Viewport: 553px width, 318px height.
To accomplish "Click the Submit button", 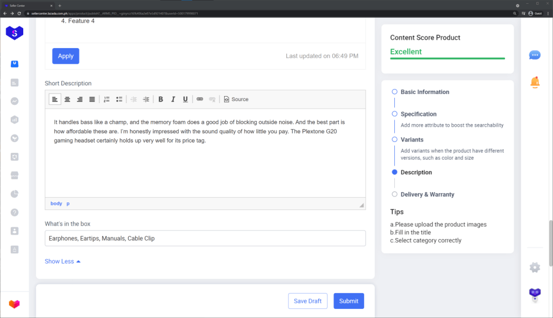I will point(348,301).
